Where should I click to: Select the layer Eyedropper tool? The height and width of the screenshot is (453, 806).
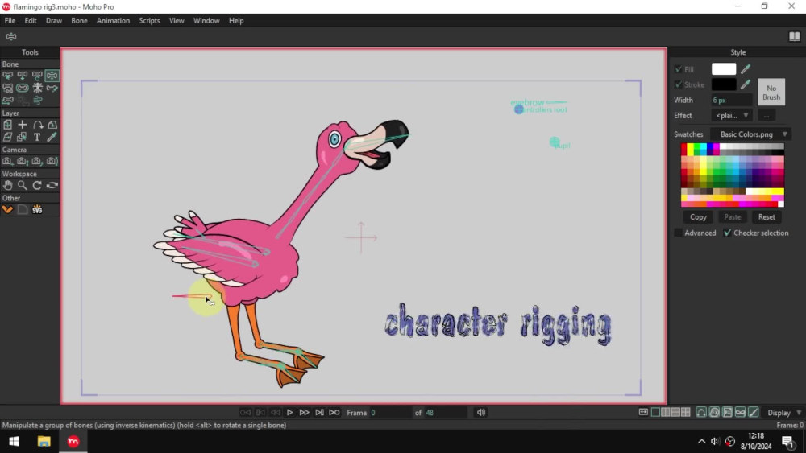point(52,137)
